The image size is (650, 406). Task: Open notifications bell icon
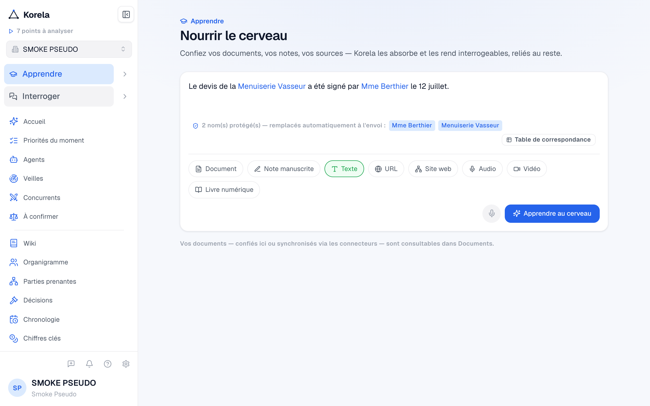tap(89, 364)
